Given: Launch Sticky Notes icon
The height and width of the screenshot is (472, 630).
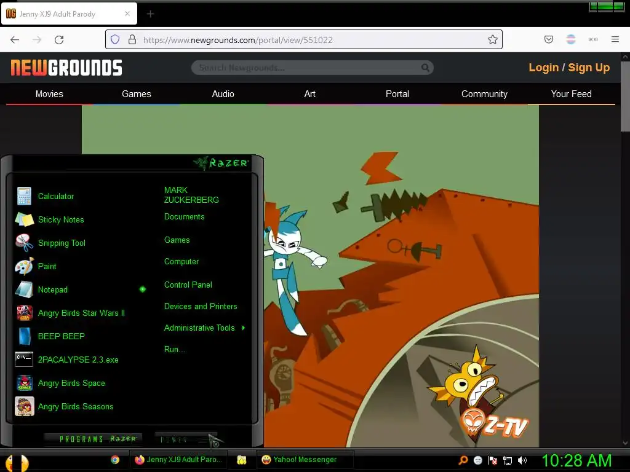Looking at the screenshot, I should (24, 219).
